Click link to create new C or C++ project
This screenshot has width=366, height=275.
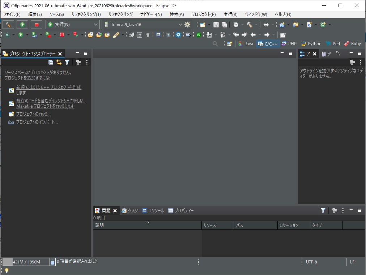48,90
